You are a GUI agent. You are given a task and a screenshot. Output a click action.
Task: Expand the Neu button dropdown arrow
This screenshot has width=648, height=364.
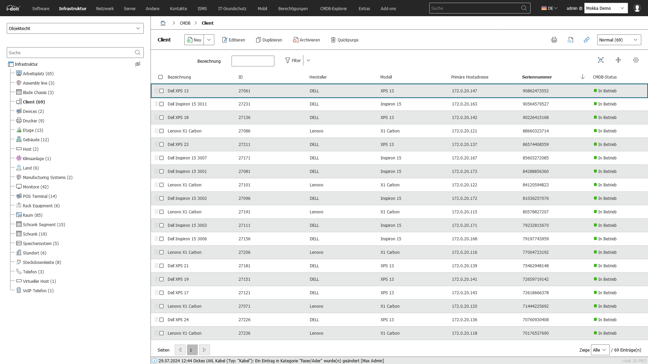[x=209, y=40]
